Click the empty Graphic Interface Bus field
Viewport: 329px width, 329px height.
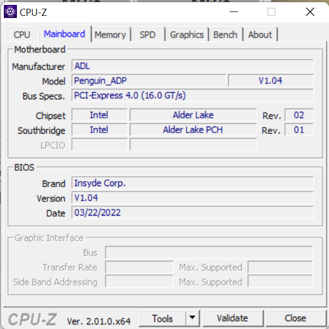pyautogui.click(x=209, y=253)
